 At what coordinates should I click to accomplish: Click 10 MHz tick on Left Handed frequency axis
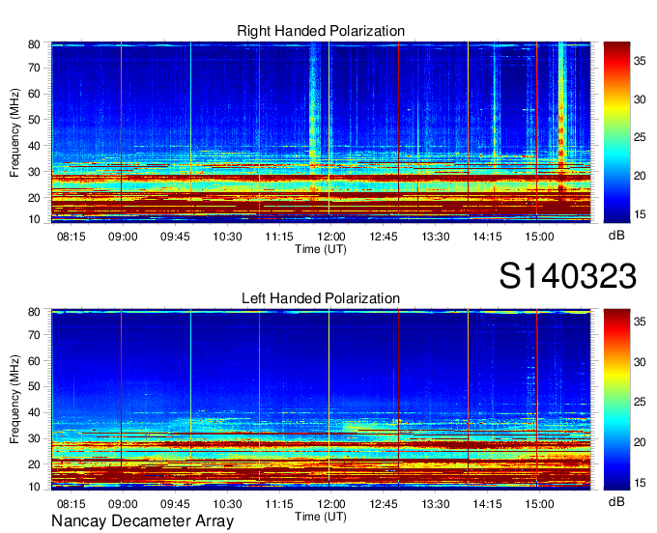click(x=34, y=487)
